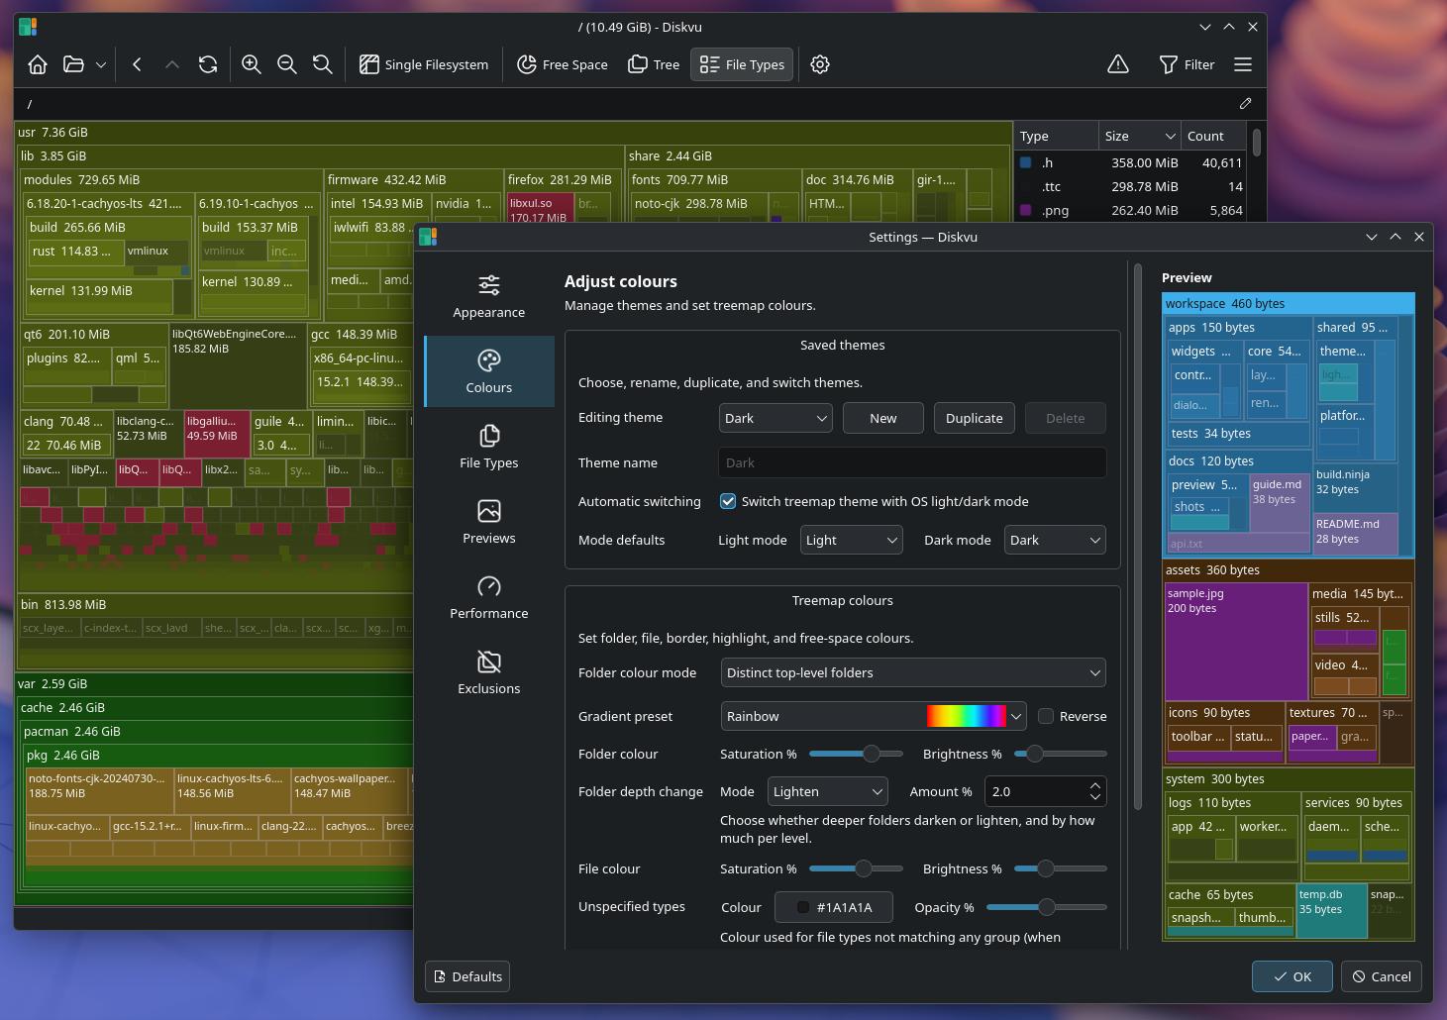Sort file types by Size column
1447x1020 pixels.
point(1140,136)
